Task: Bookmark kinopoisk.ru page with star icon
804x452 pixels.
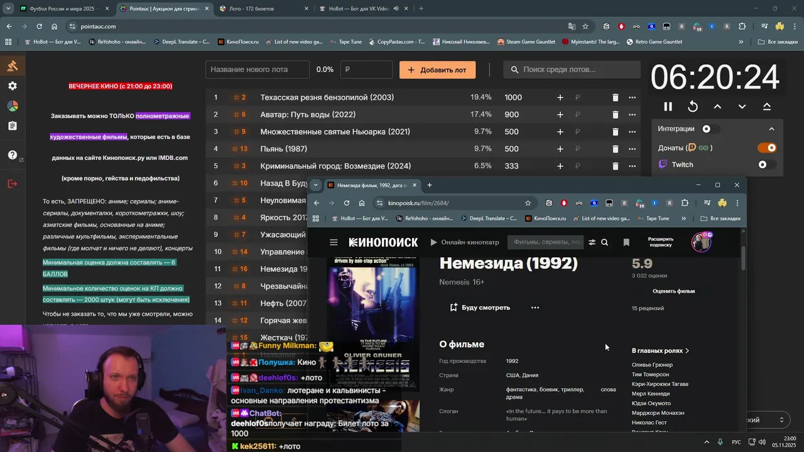Action: 528,203
